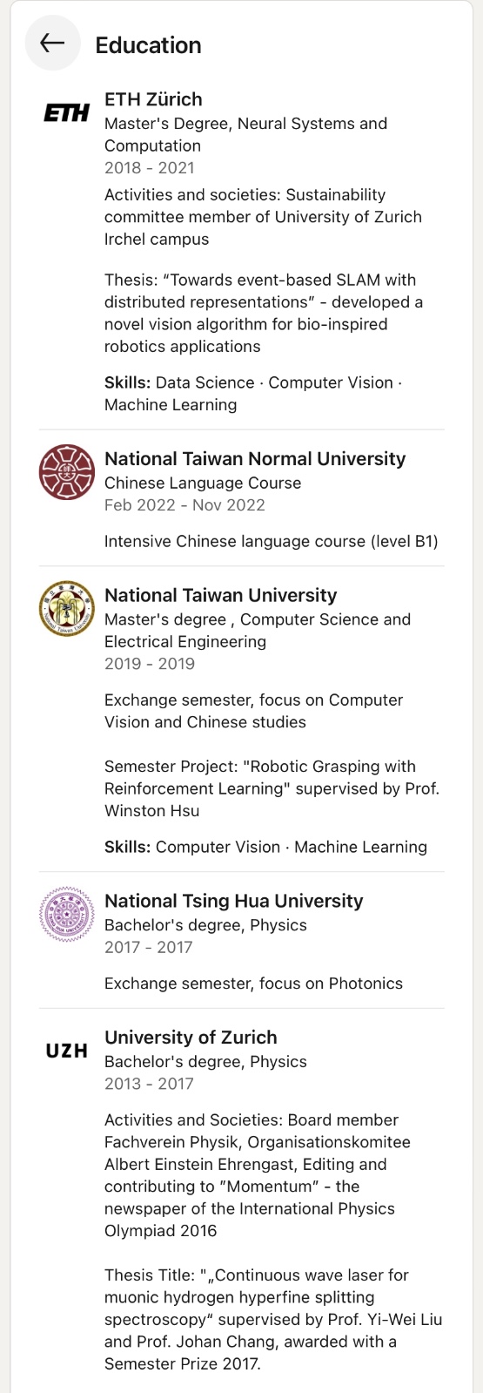This screenshot has width=483, height=1393.
Task: Open ETH Zürich school name link
Action: click(x=153, y=99)
